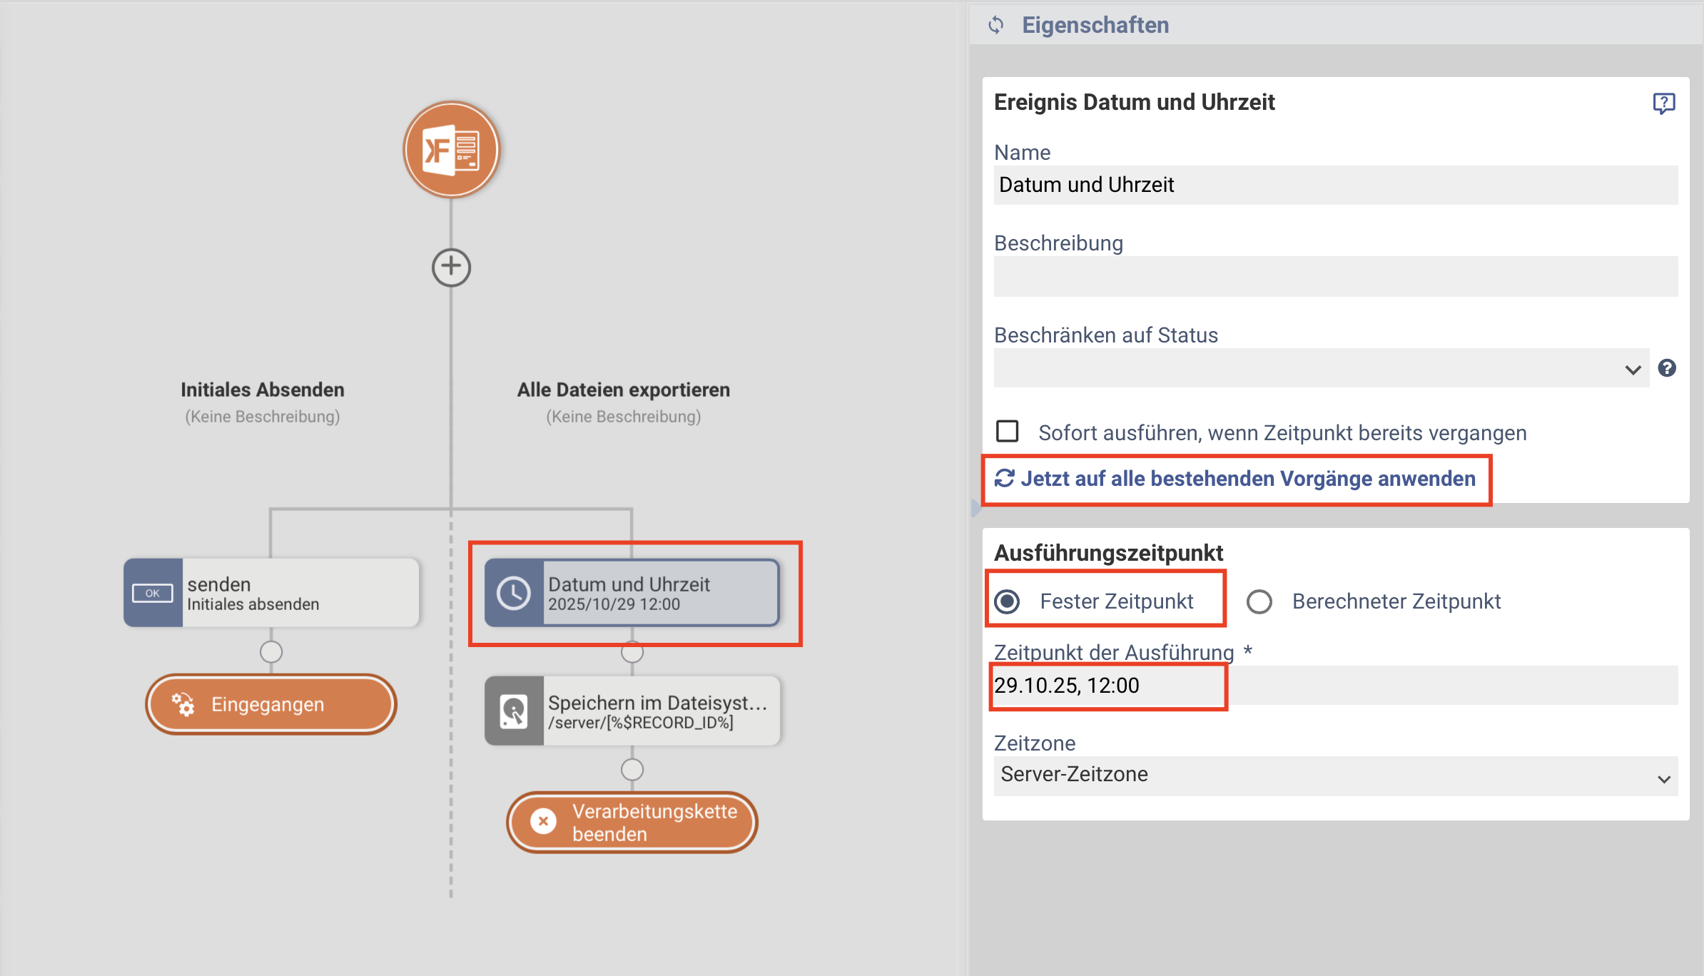Image resolution: width=1704 pixels, height=976 pixels.
Task: Select the clock icon of Datum und Uhrzeit
Action: pyautogui.click(x=514, y=594)
